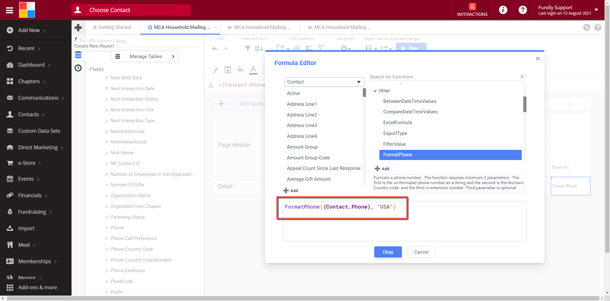
Task: Clear the function search field
Action: (x=522, y=77)
